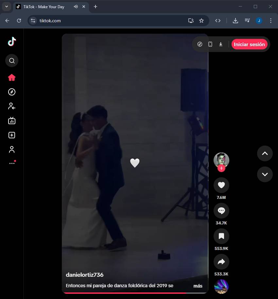Select the TikTok - Make Your Day tab
This screenshot has height=299, width=278.
pos(44,7)
